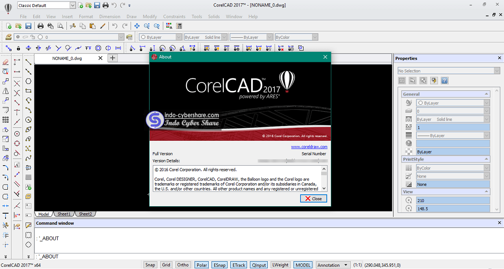The width and height of the screenshot is (504, 269).
Task: Click the Tangent constraint icon
Action: pos(68,48)
